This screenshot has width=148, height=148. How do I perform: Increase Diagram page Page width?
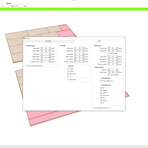tap(50, 48)
